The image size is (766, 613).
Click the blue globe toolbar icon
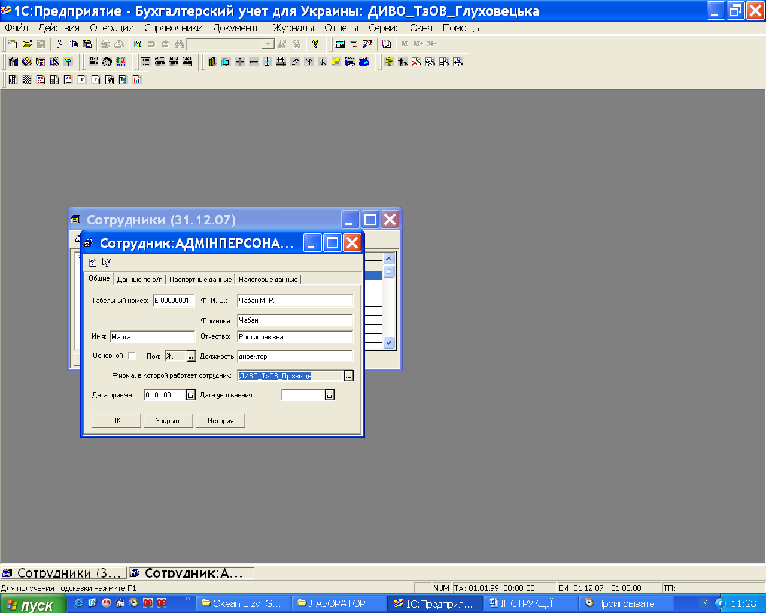point(364,62)
